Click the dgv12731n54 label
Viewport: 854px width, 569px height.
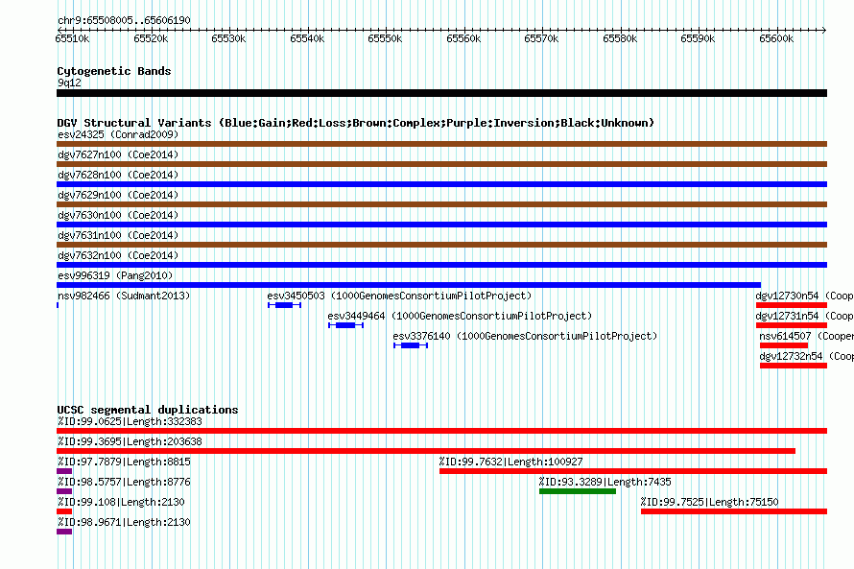click(804, 316)
